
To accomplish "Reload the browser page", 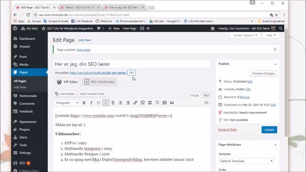I will (x=28, y=15).
